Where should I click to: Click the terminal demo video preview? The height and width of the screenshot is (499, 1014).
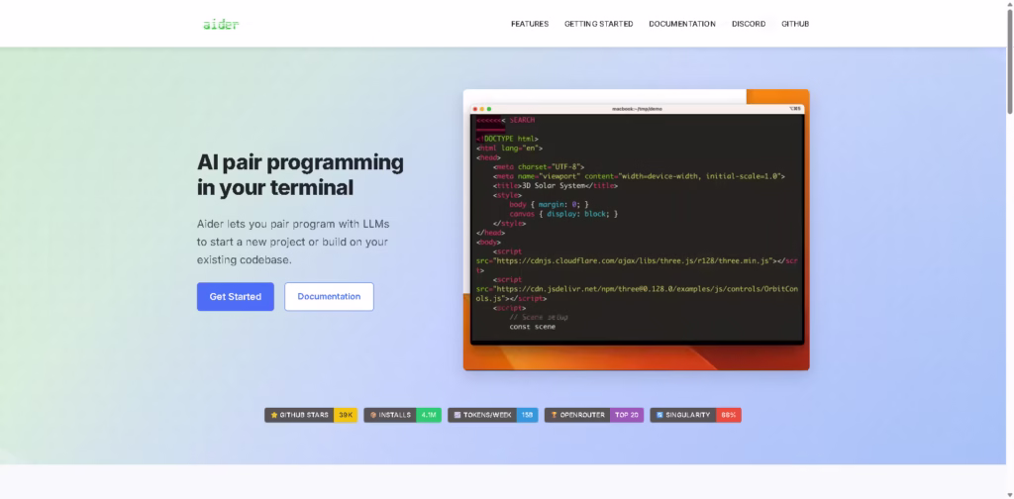636,230
